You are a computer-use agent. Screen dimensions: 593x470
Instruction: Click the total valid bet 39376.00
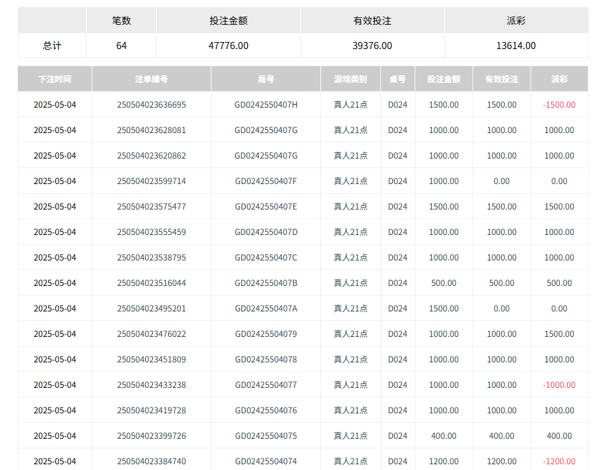pos(372,46)
